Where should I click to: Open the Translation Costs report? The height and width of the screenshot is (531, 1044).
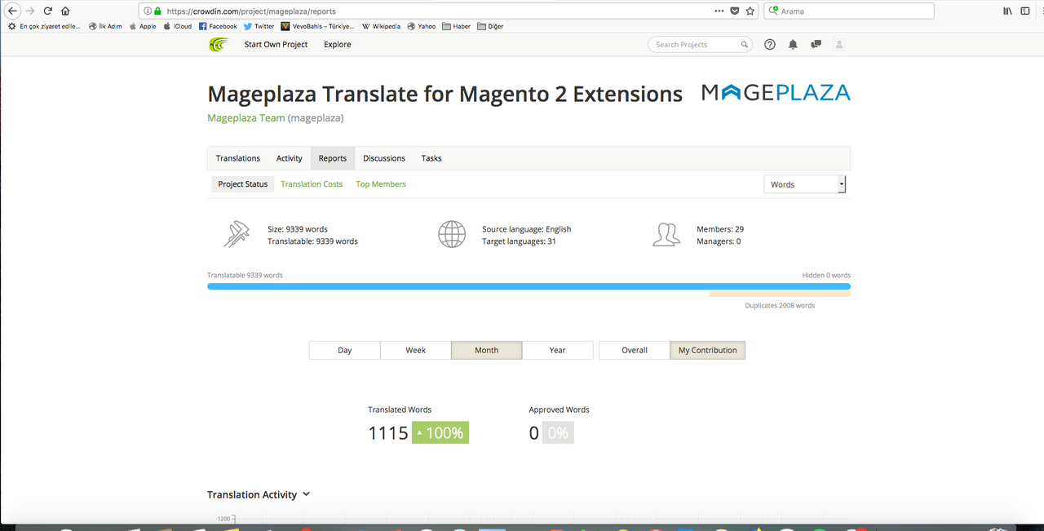(312, 184)
